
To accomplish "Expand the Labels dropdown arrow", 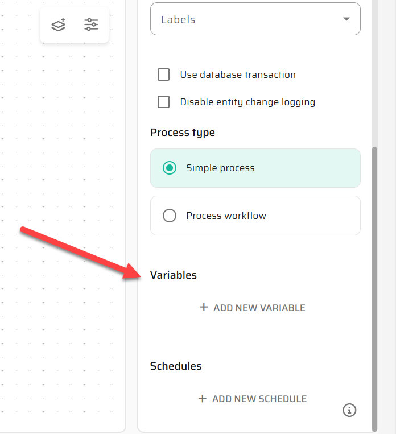I will 346,19.
